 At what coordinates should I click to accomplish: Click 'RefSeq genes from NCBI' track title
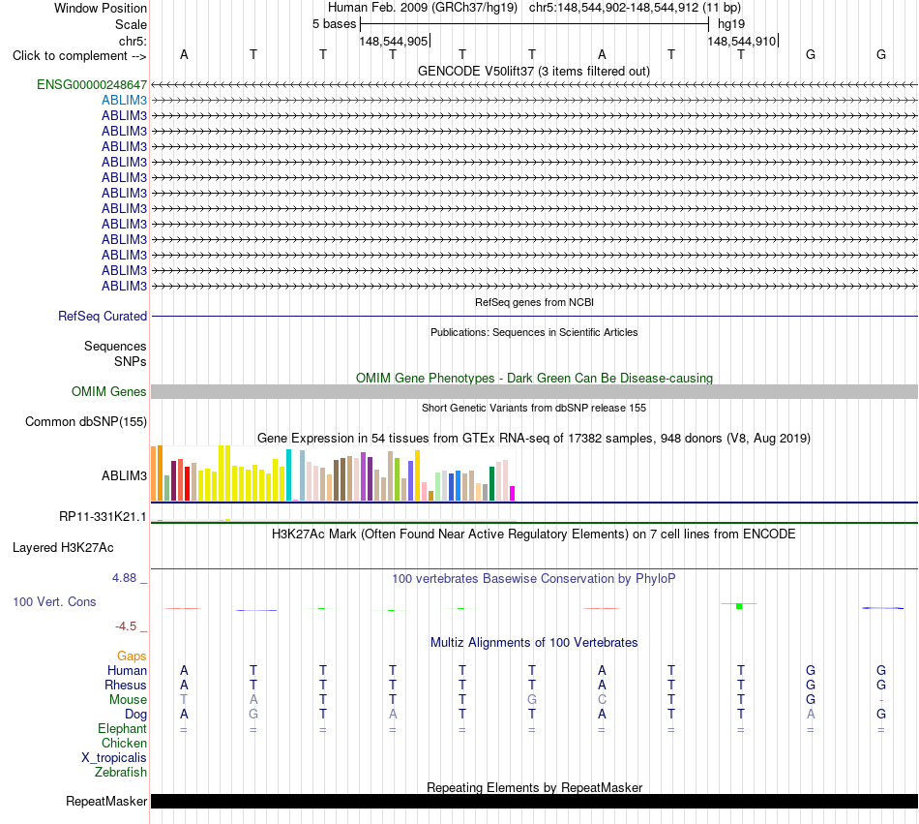click(x=534, y=303)
